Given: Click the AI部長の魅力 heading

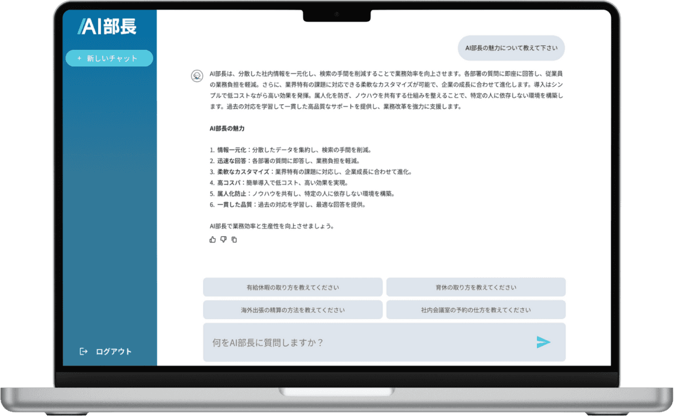Looking at the screenshot, I should pyautogui.click(x=227, y=129).
